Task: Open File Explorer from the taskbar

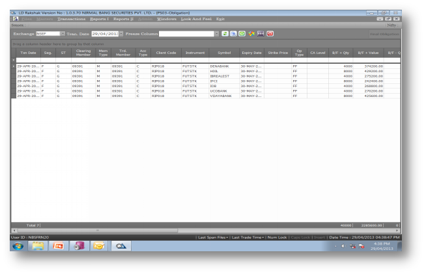Action: tap(37, 247)
